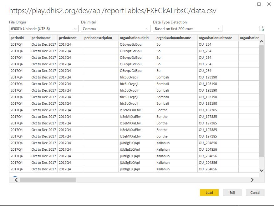The image size is (274, 206).
Task: Select the first Bombali cell
Action: 163,77
